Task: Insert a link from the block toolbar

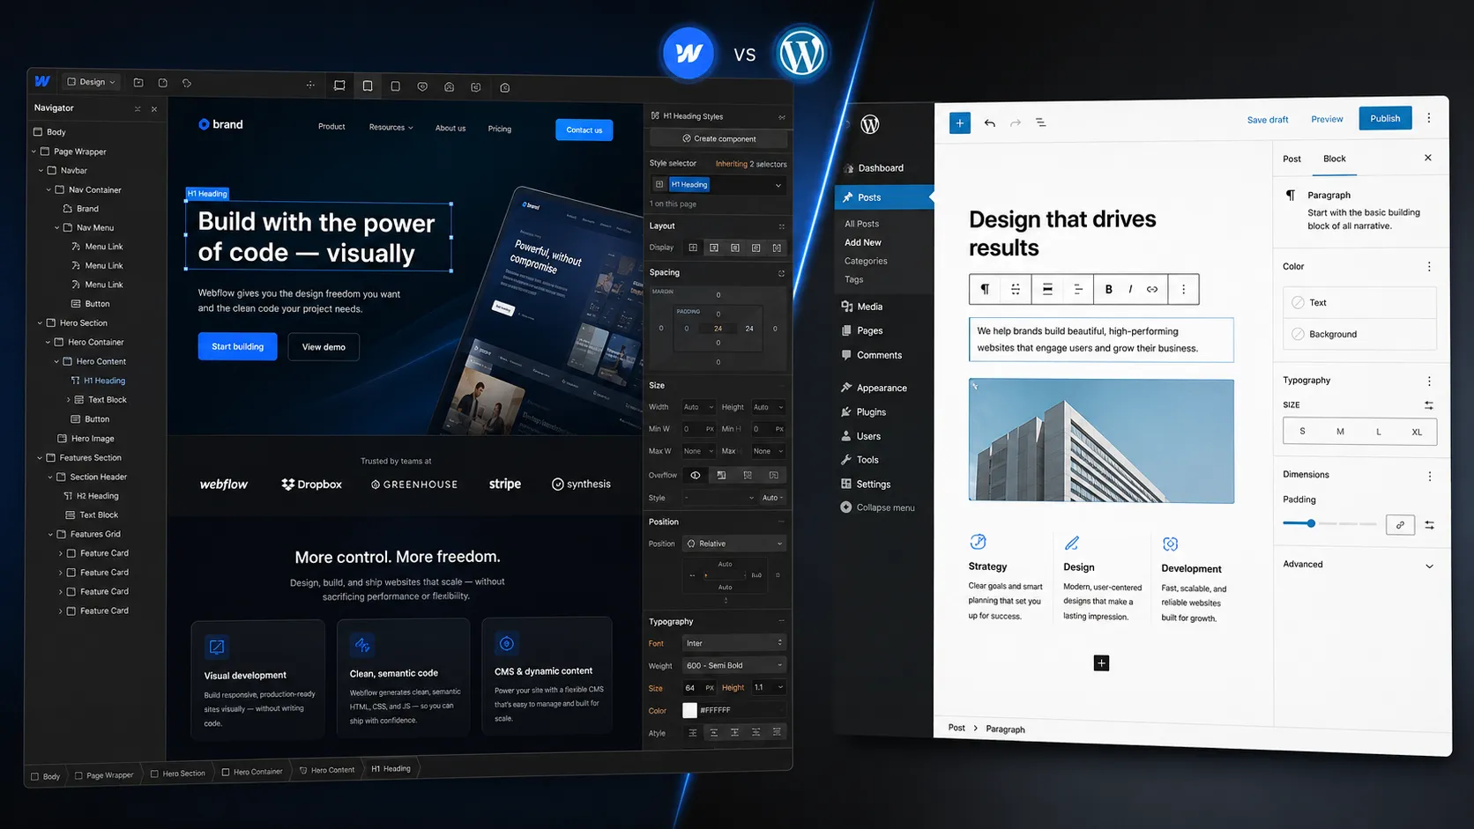Action: (x=1152, y=289)
